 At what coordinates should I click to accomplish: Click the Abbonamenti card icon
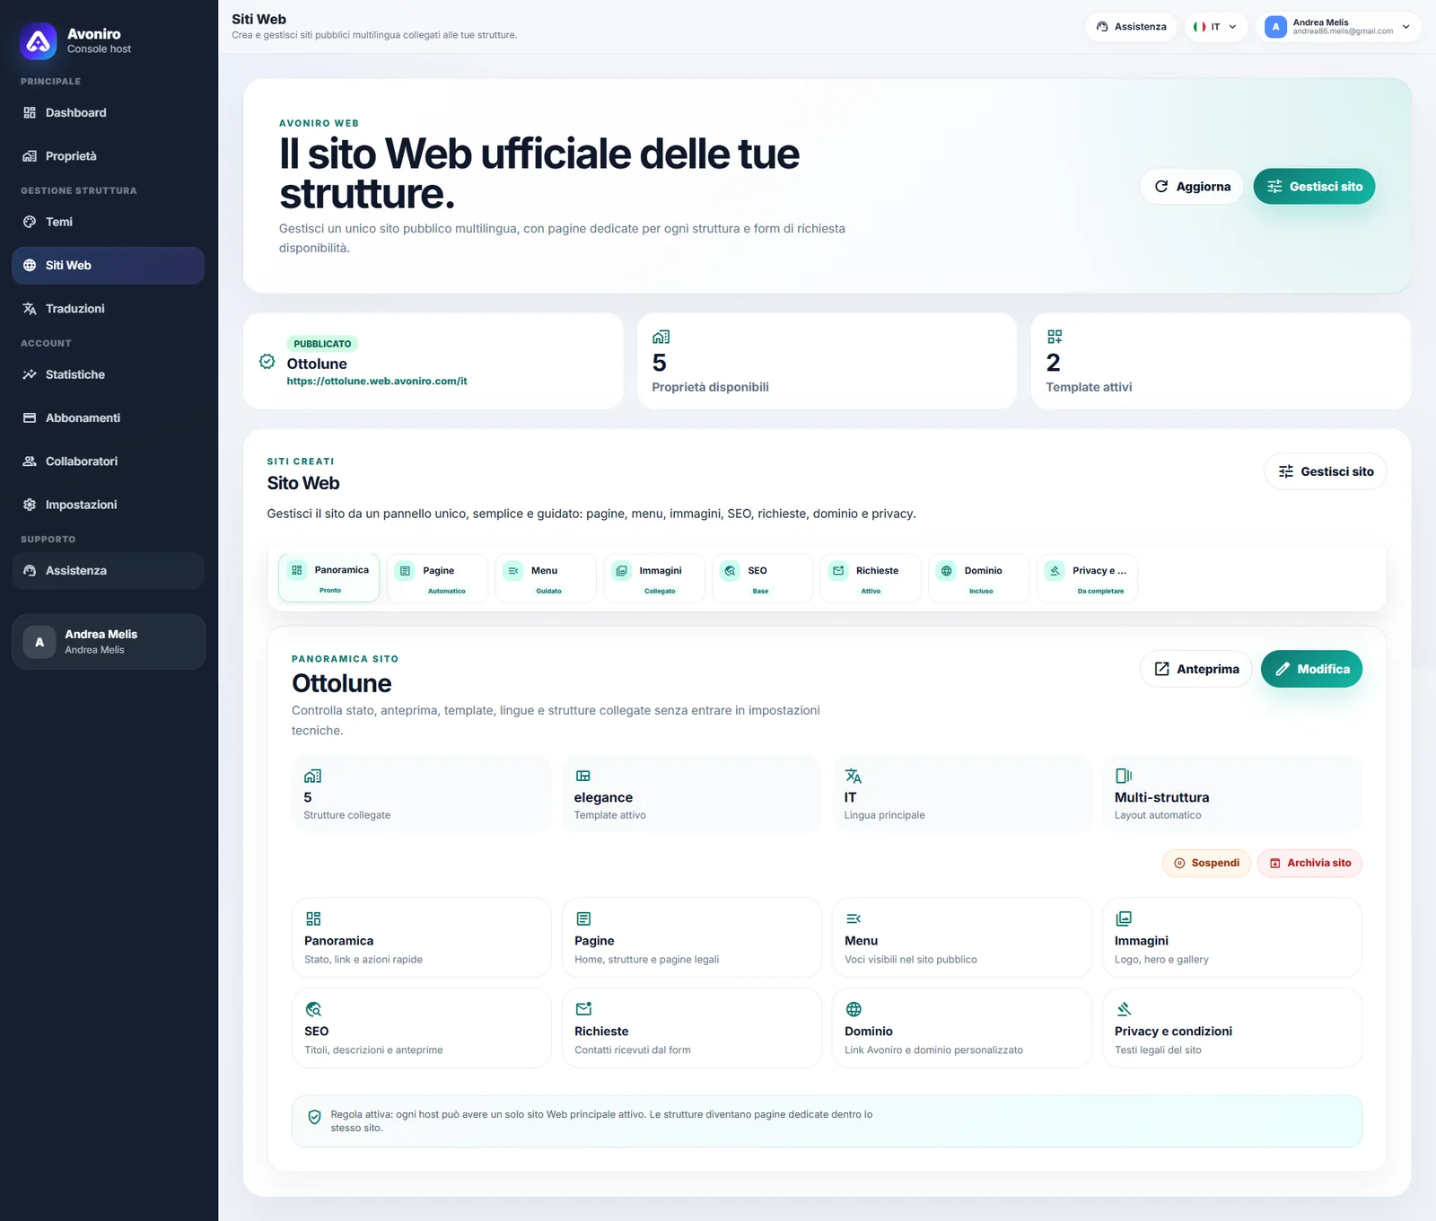click(x=30, y=417)
